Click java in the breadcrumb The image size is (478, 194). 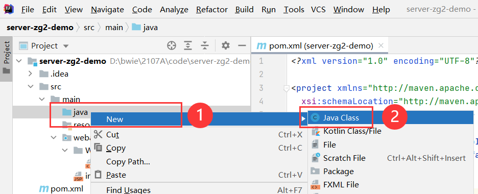point(145,28)
